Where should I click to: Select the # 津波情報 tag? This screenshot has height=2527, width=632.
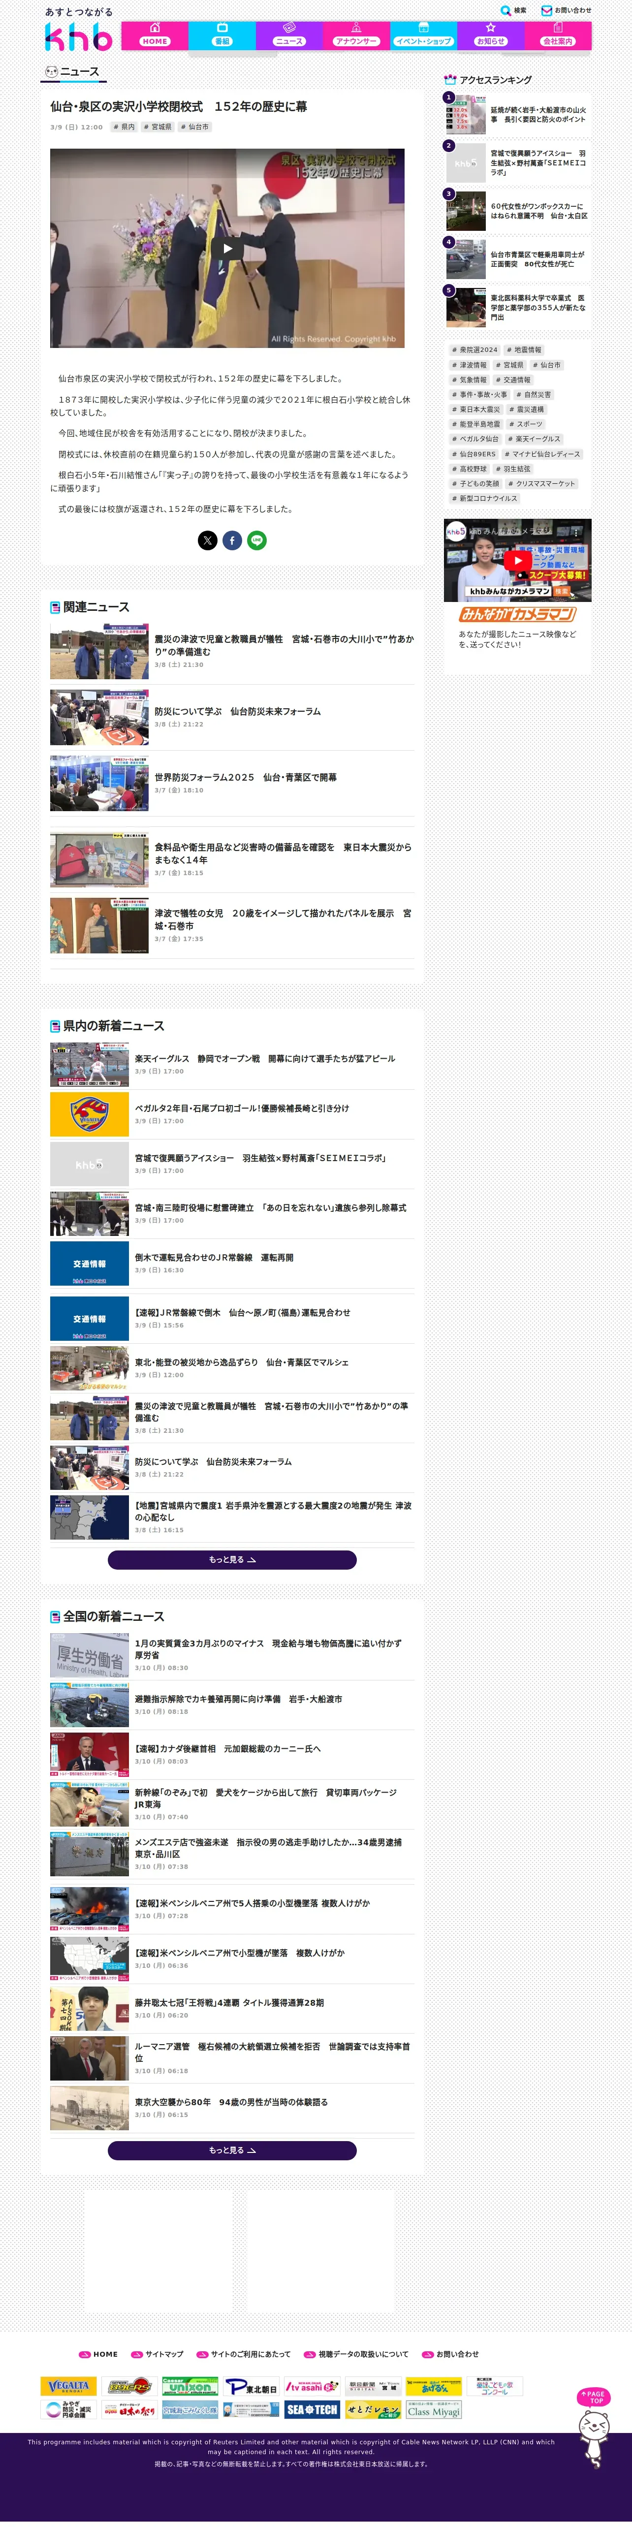point(469,365)
